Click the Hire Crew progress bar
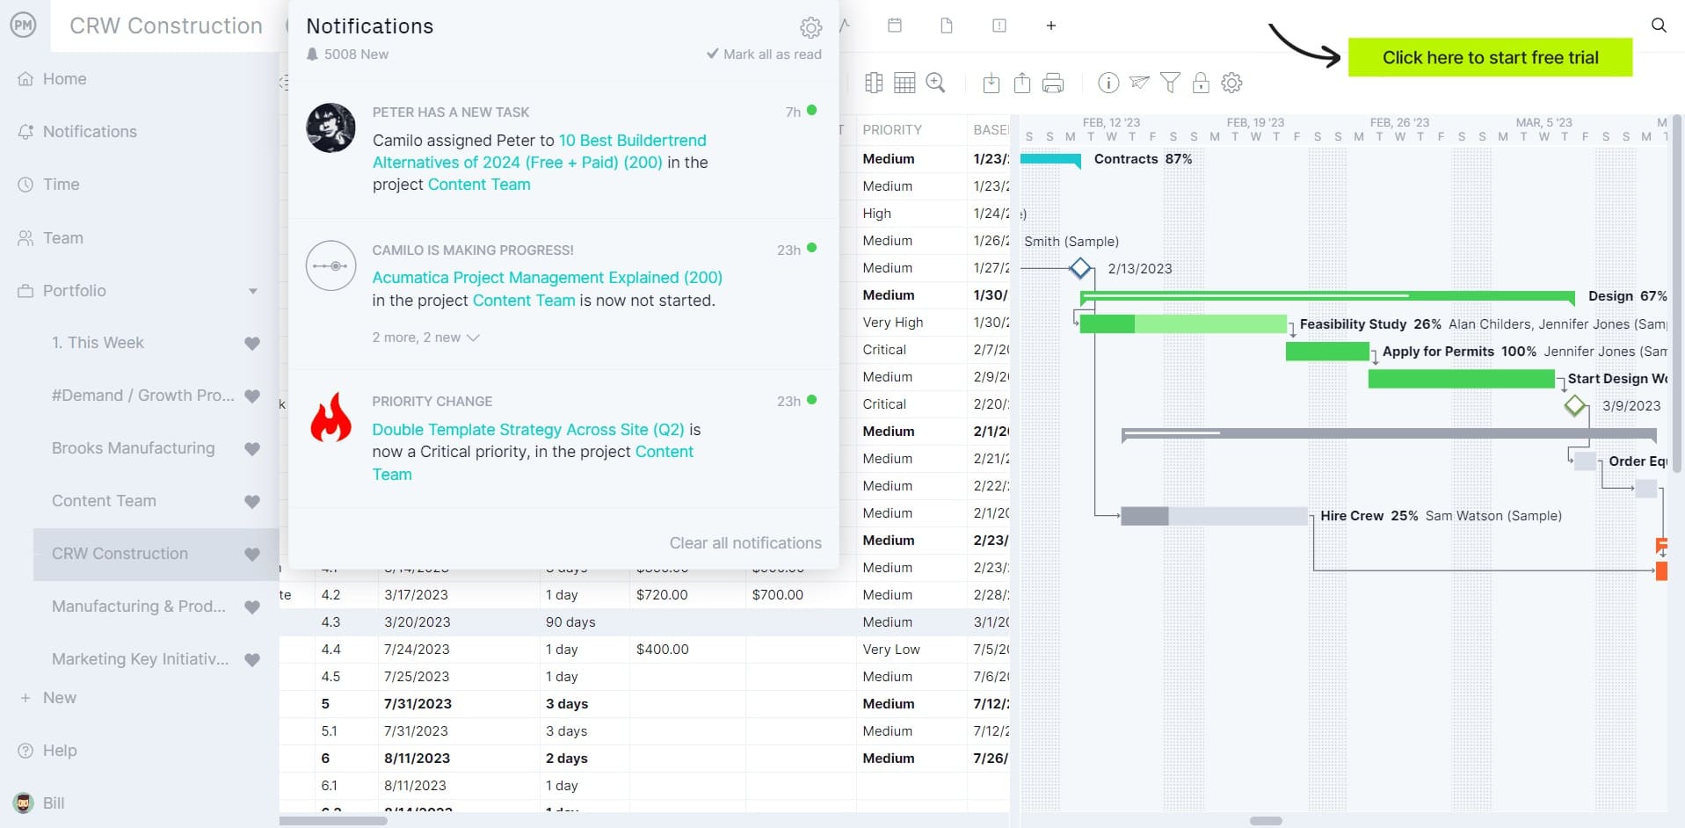This screenshot has height=828, width=1685. click(1215, 516)
